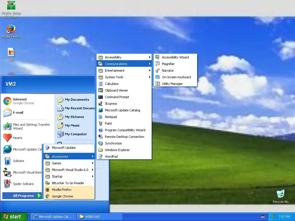The image size is (295, 221).
Task: Expand Entertainment submenu
Action: (x=124, y=71)
